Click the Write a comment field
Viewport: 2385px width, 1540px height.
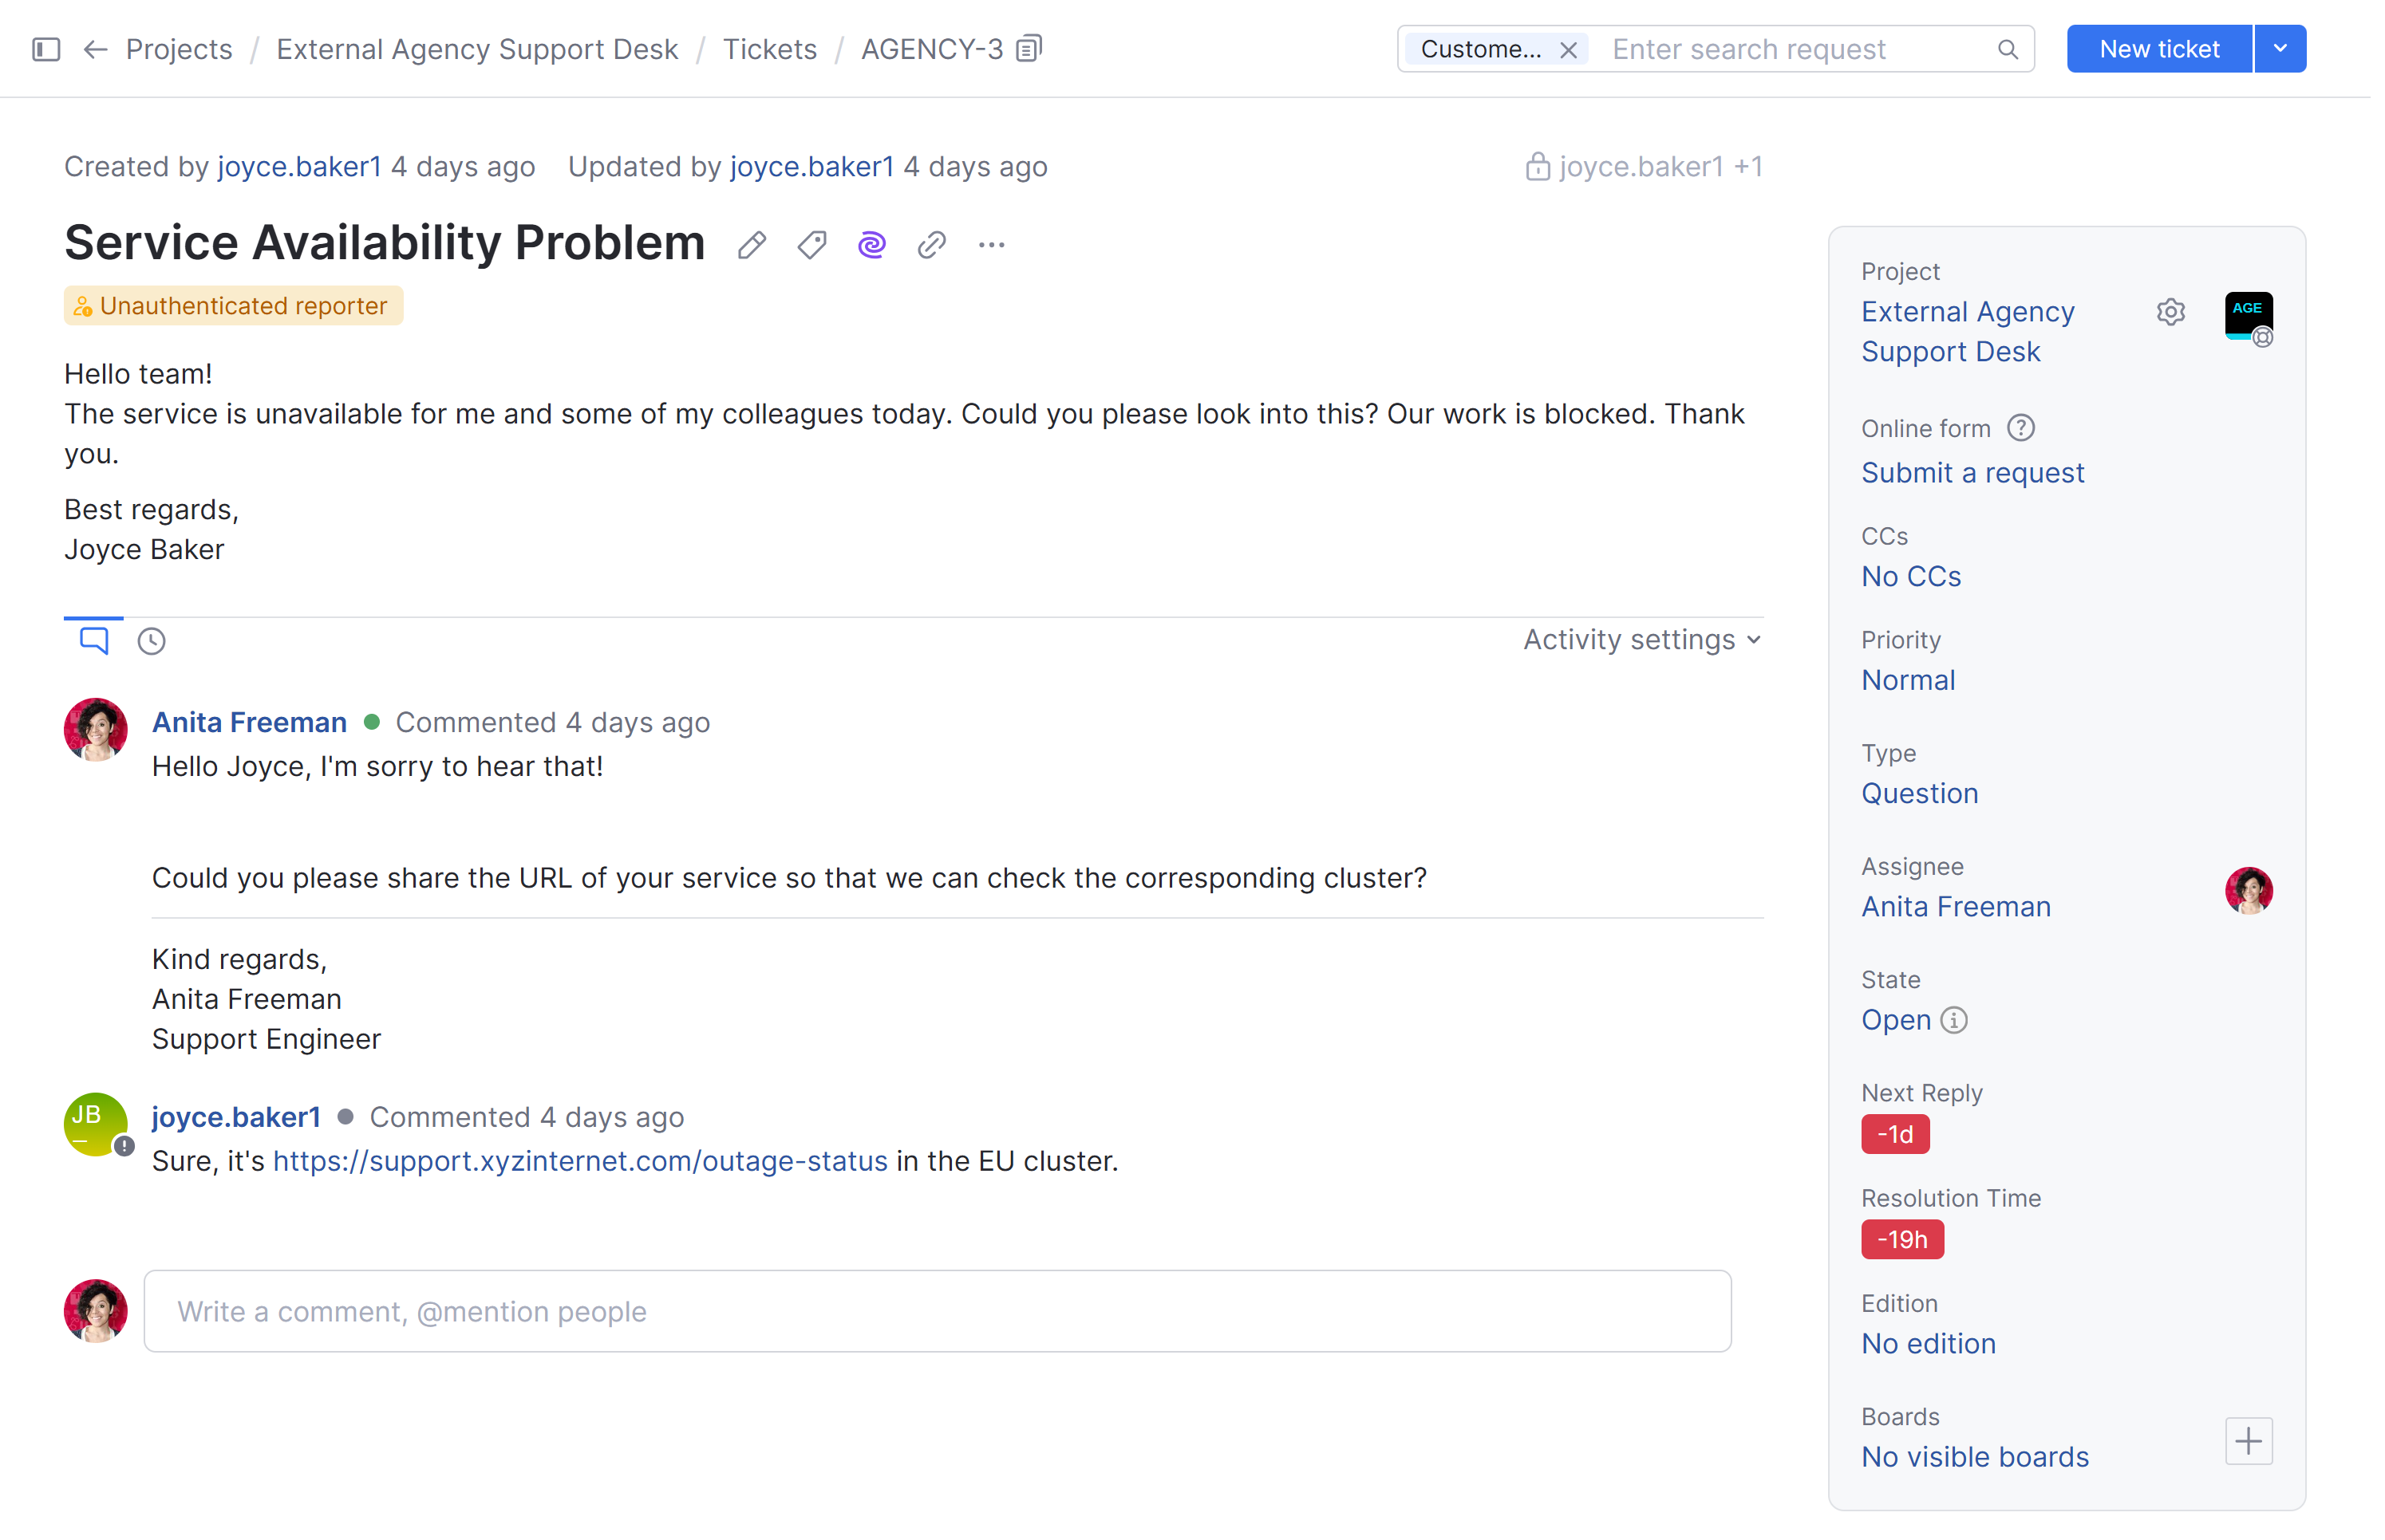(938, 1311)
